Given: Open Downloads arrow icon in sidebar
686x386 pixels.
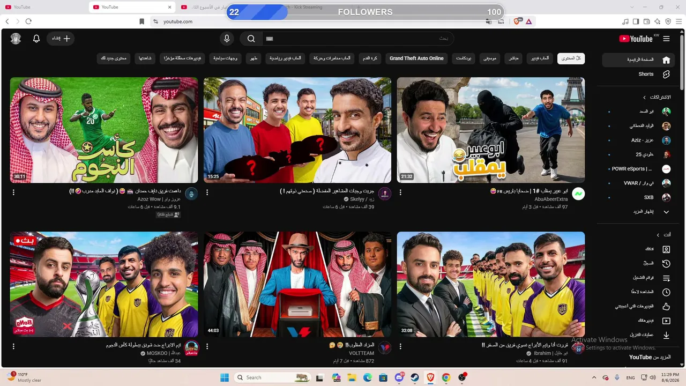Looking at the screenshot, I should pyautogui.click(x=666, y=336).
